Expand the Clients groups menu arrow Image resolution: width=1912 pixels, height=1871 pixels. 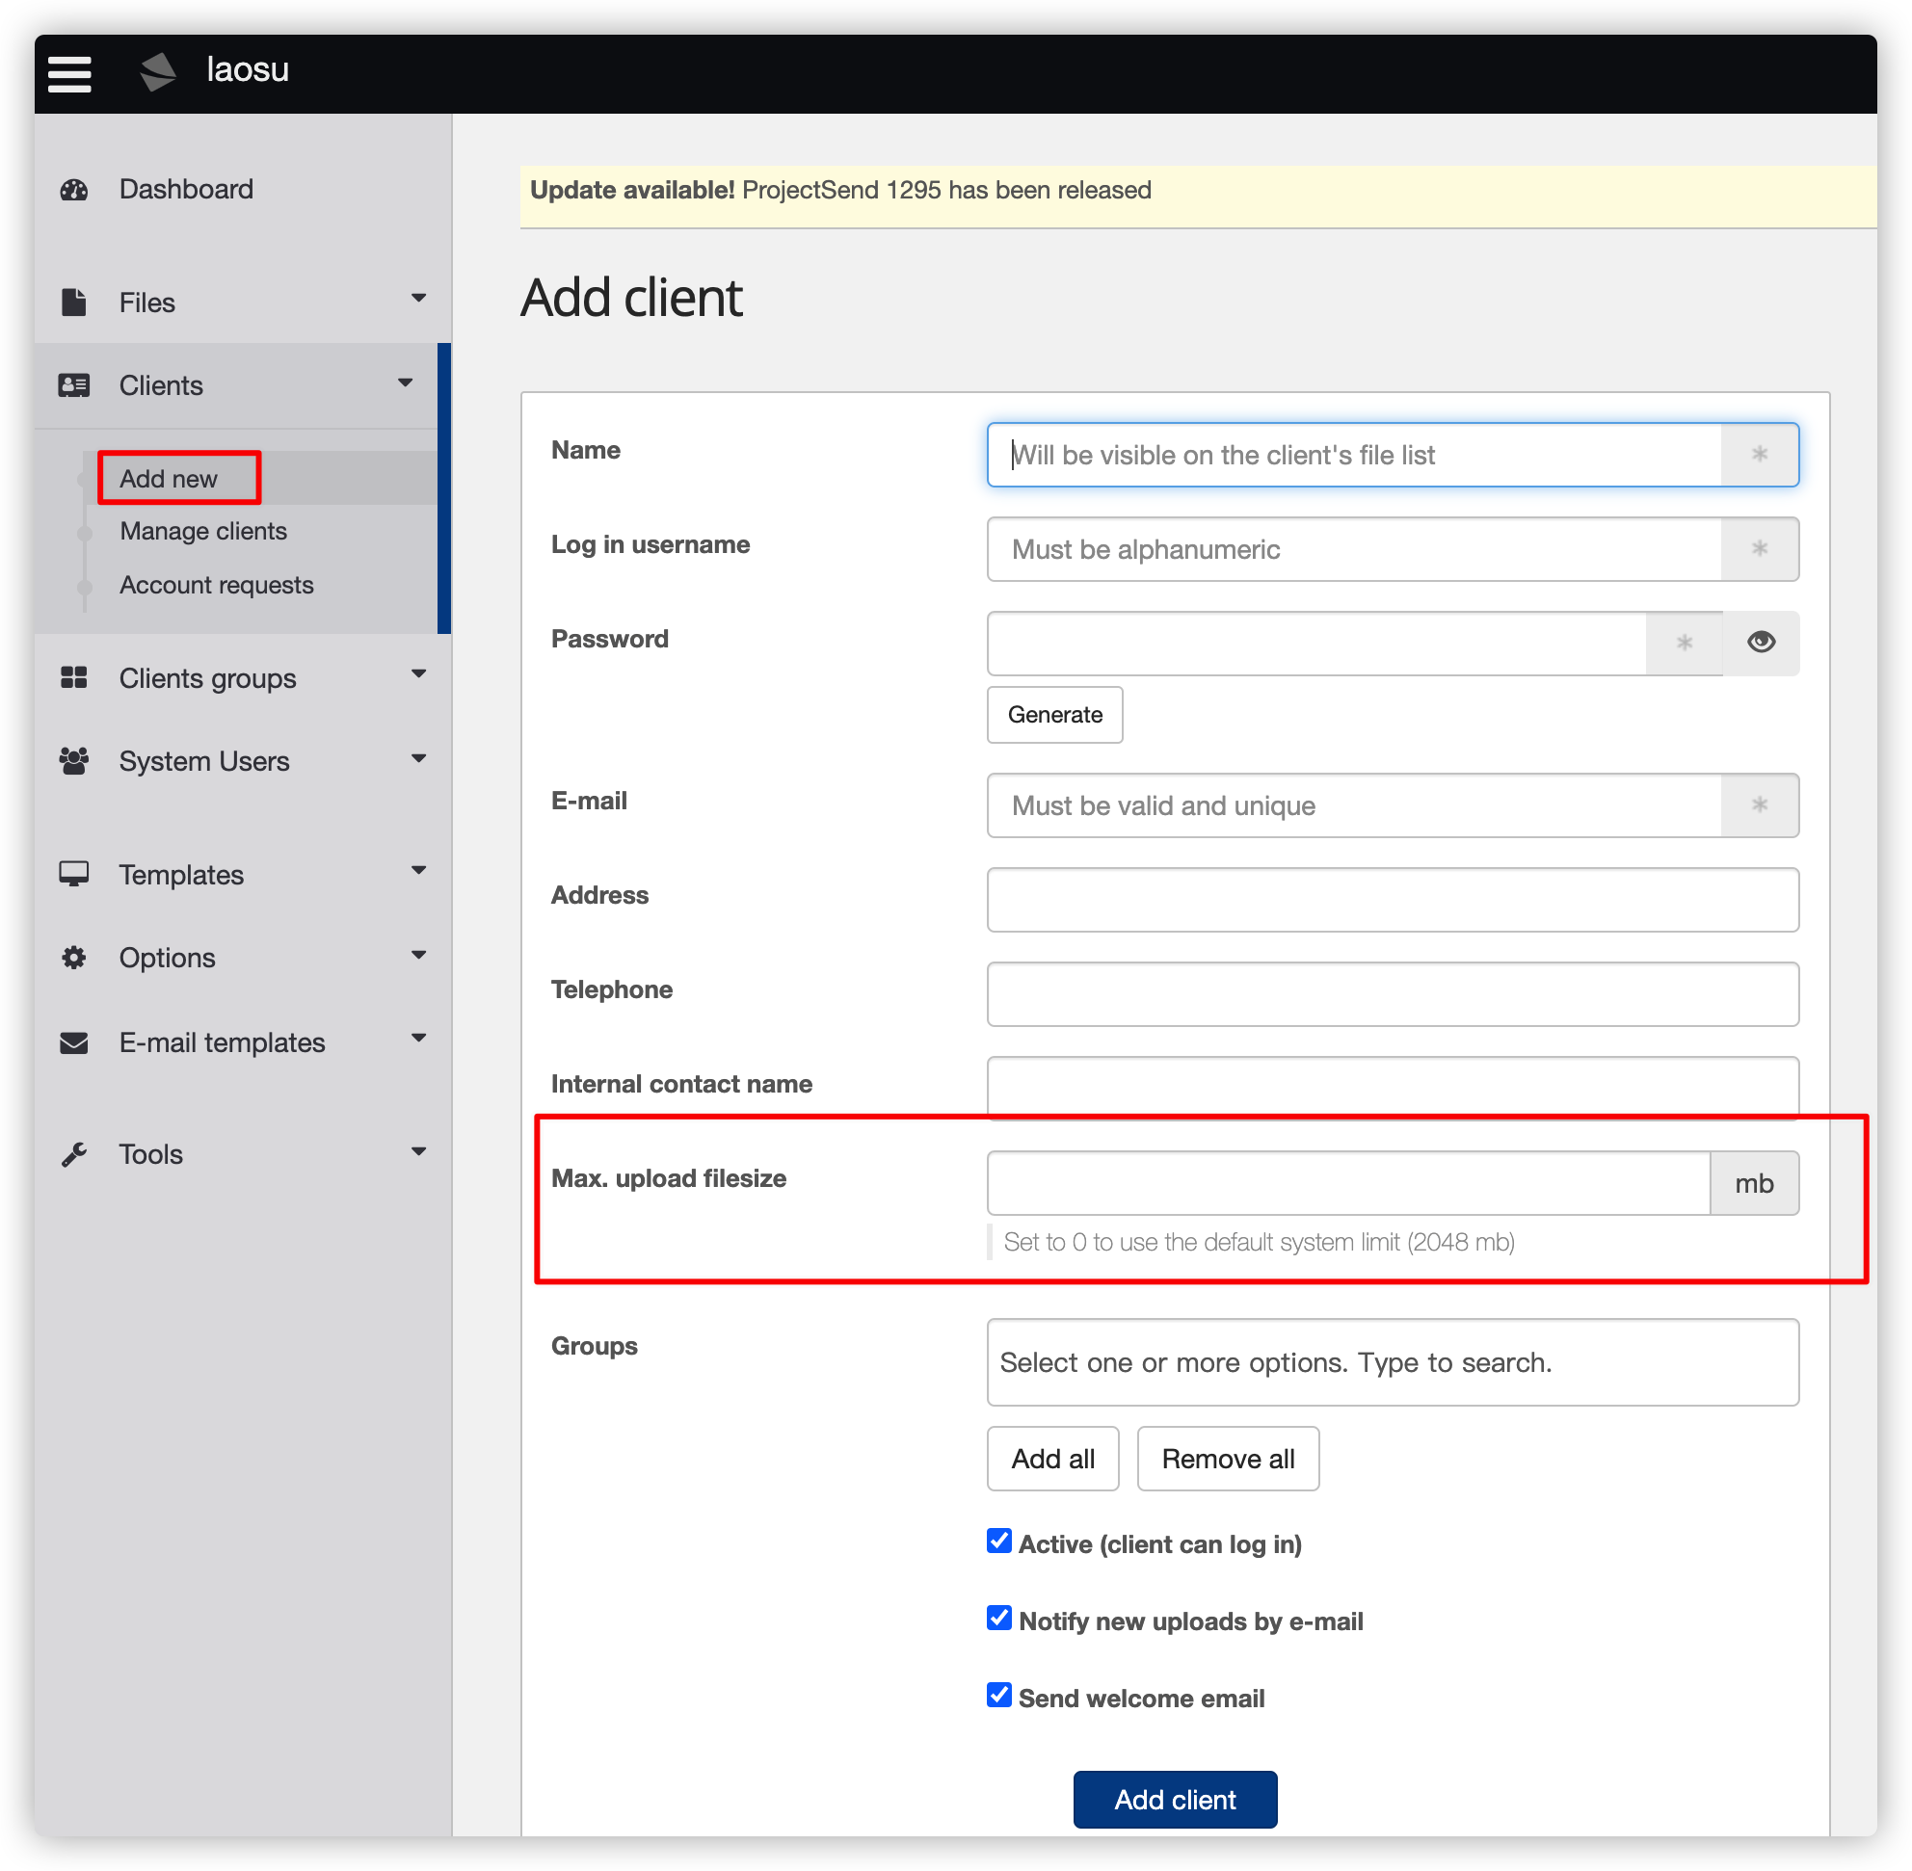[x=419, y=674]
